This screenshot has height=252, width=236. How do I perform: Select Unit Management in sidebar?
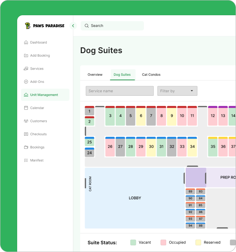point(45,95)
